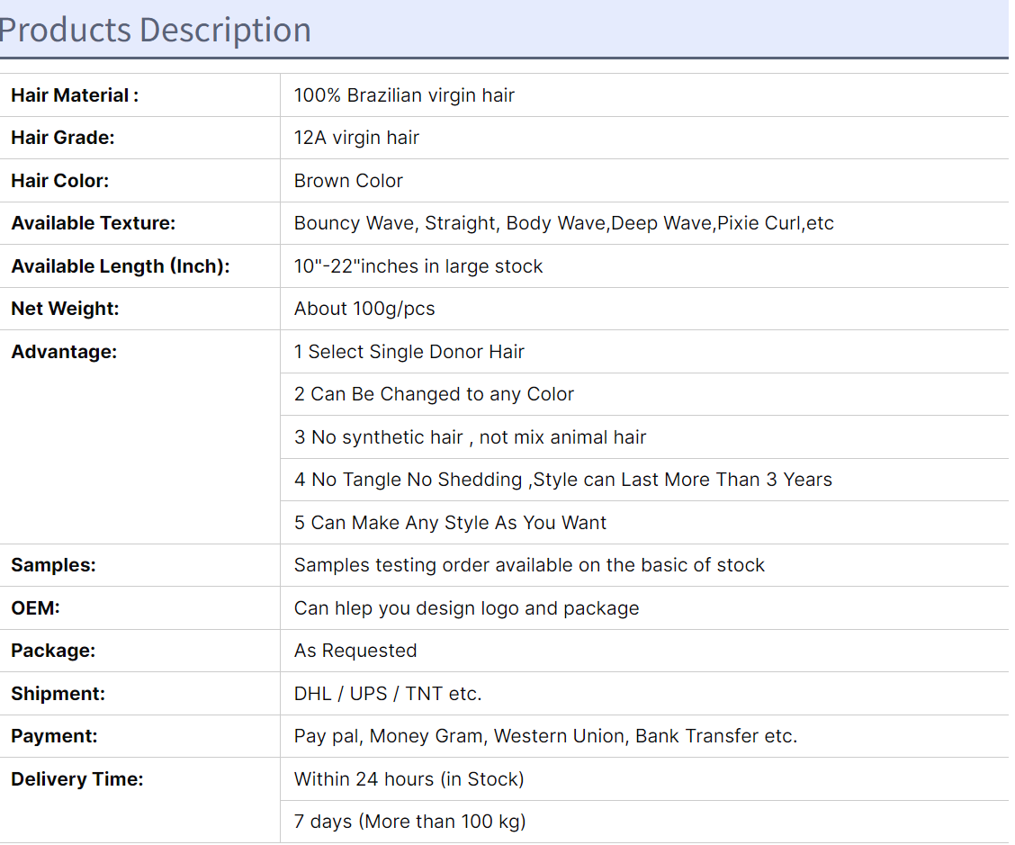Click the Bouncy Wave texture list text

[x=564, y=223]
